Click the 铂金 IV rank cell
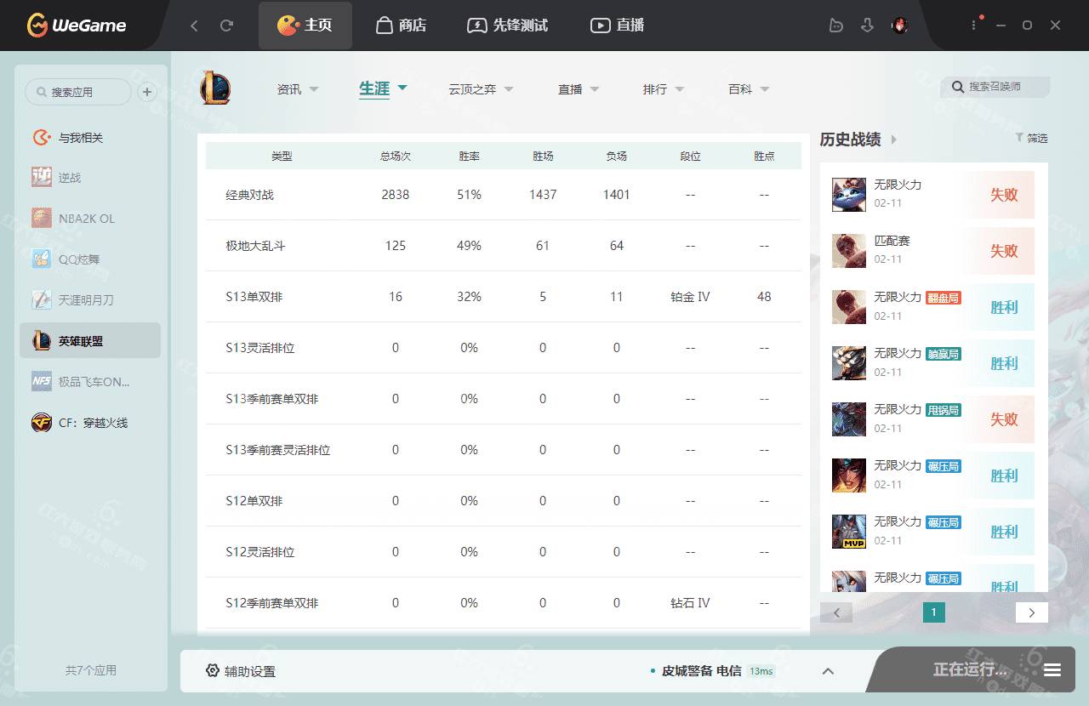Image resolution: width=1089 pixels, height=706 pixels. tap(690, 297)
